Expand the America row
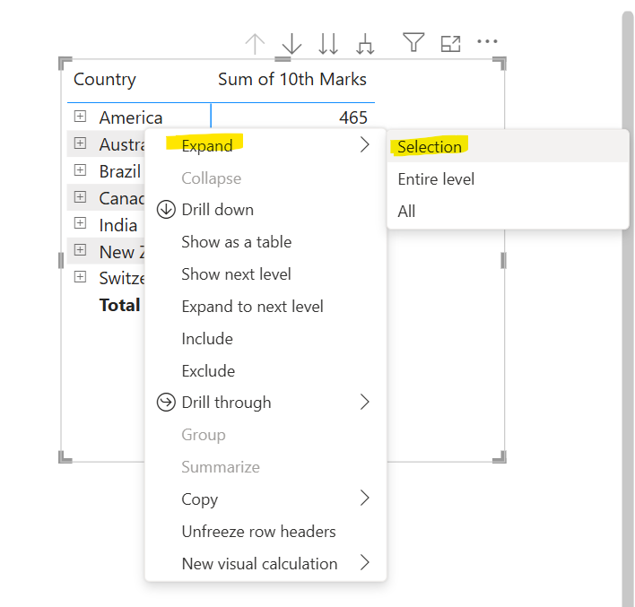This screenshot has width=635, height=607. click(x=80, y=117)
